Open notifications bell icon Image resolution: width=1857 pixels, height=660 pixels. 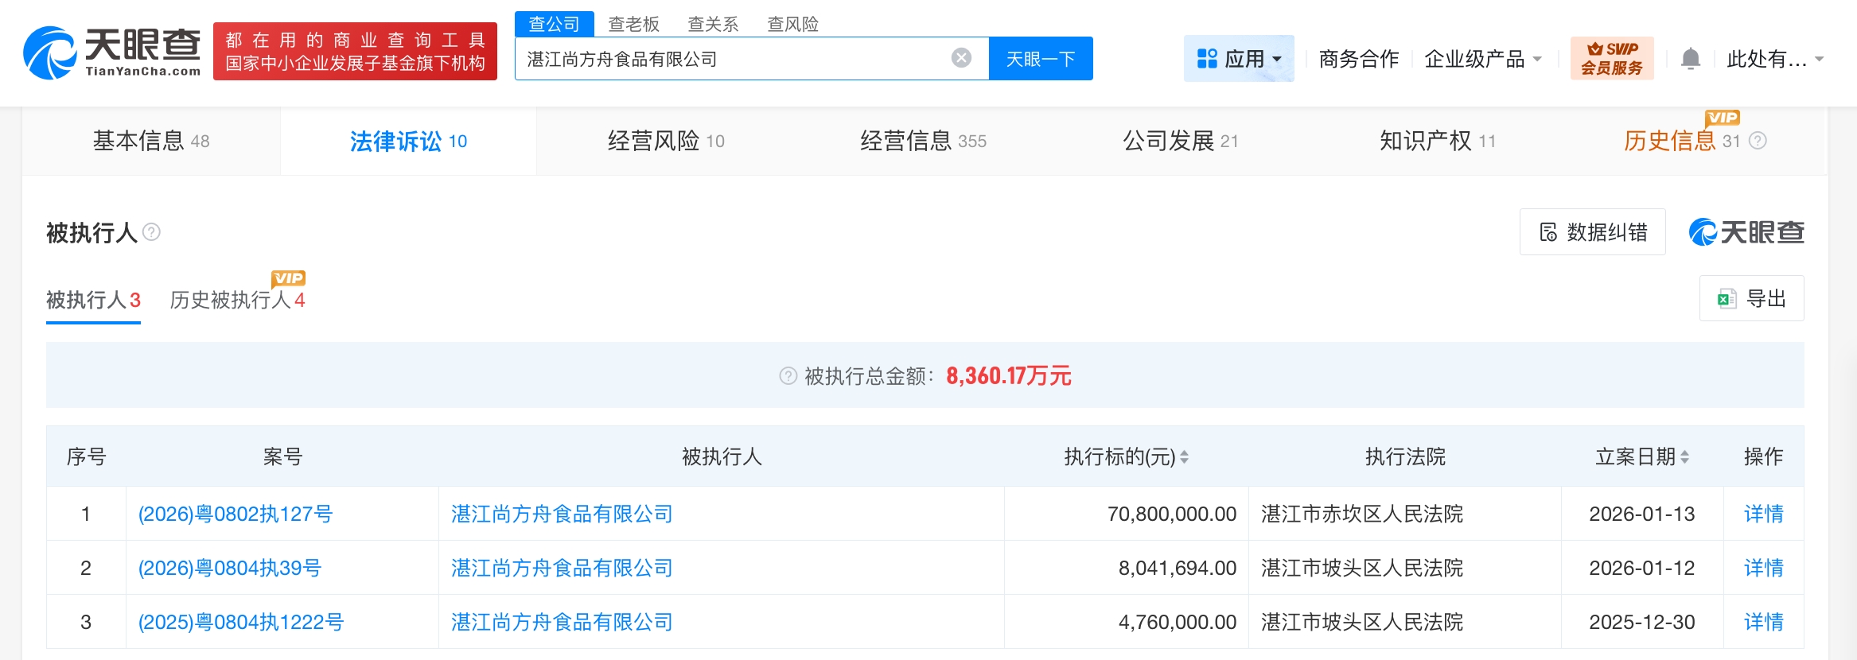1691,59
